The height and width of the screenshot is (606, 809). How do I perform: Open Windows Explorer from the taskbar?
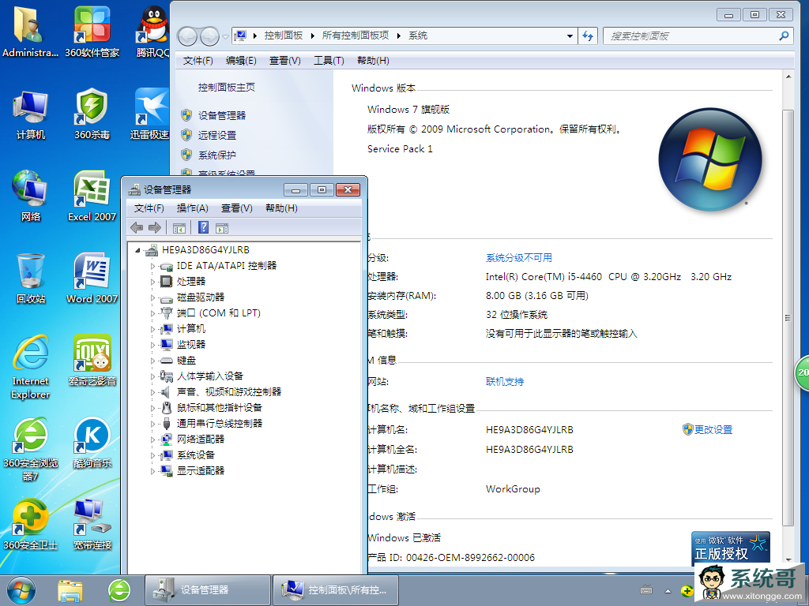(70, 590)
